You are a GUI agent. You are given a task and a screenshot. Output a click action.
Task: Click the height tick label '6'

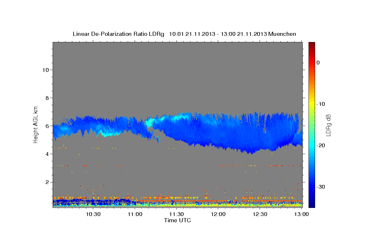47,126
